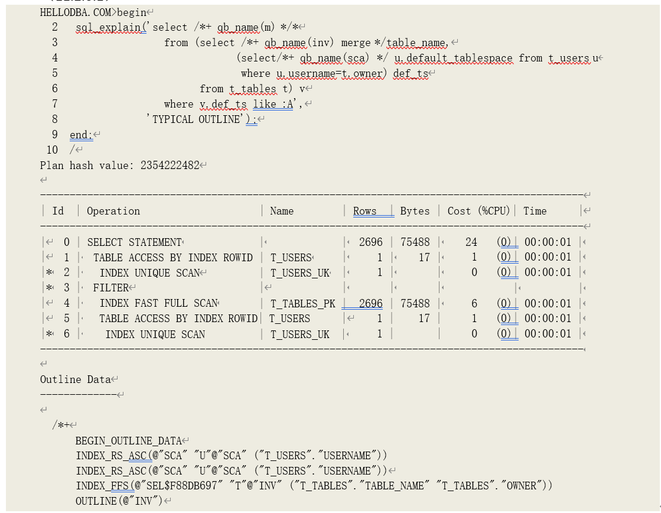Image resolution: width=661 pixels, height=513 pixels.
Task: Click the 'Name' column header
Action: click(282, 211)
